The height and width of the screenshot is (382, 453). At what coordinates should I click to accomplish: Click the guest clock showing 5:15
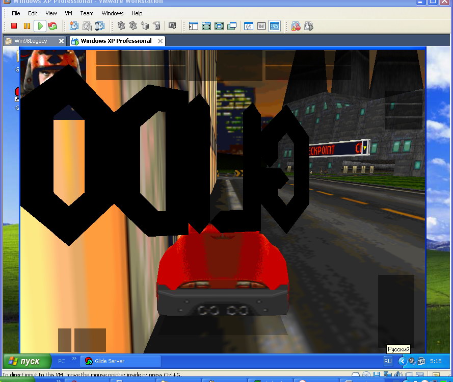[436, 361]
